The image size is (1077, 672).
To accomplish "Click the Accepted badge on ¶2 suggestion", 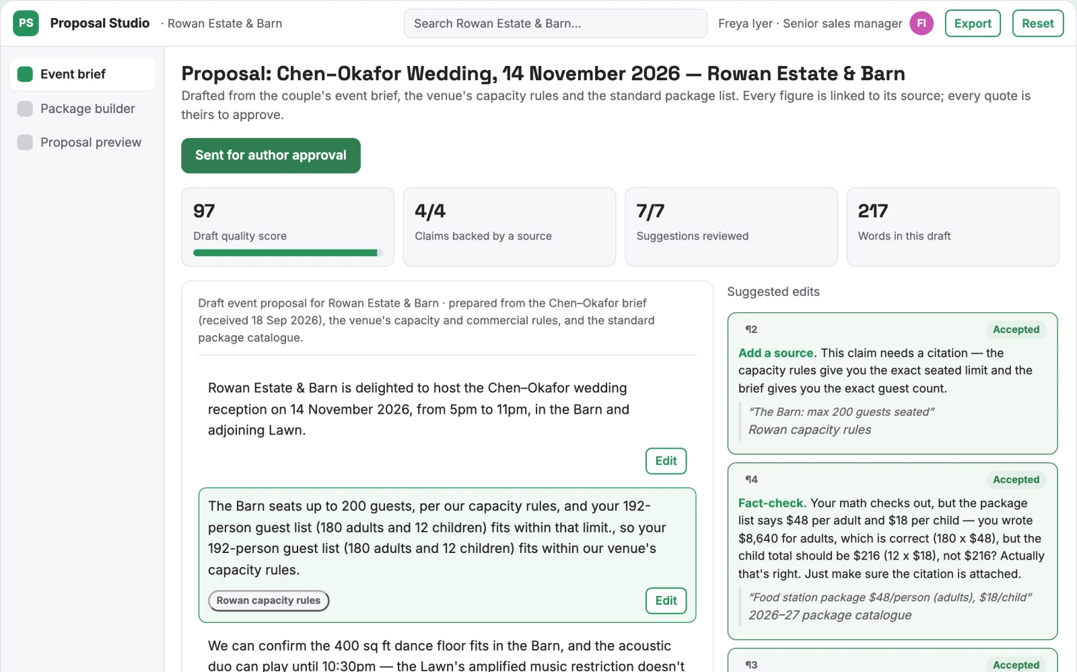I will pyautogui.click(x=1016, y=330).
